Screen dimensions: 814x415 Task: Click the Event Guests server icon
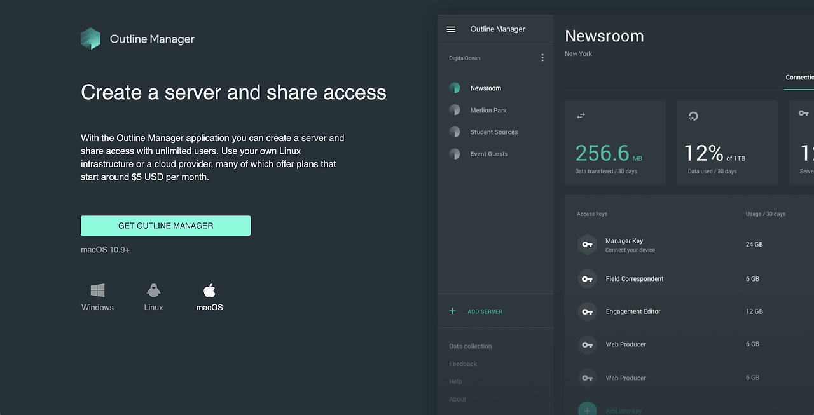[455, 154]
